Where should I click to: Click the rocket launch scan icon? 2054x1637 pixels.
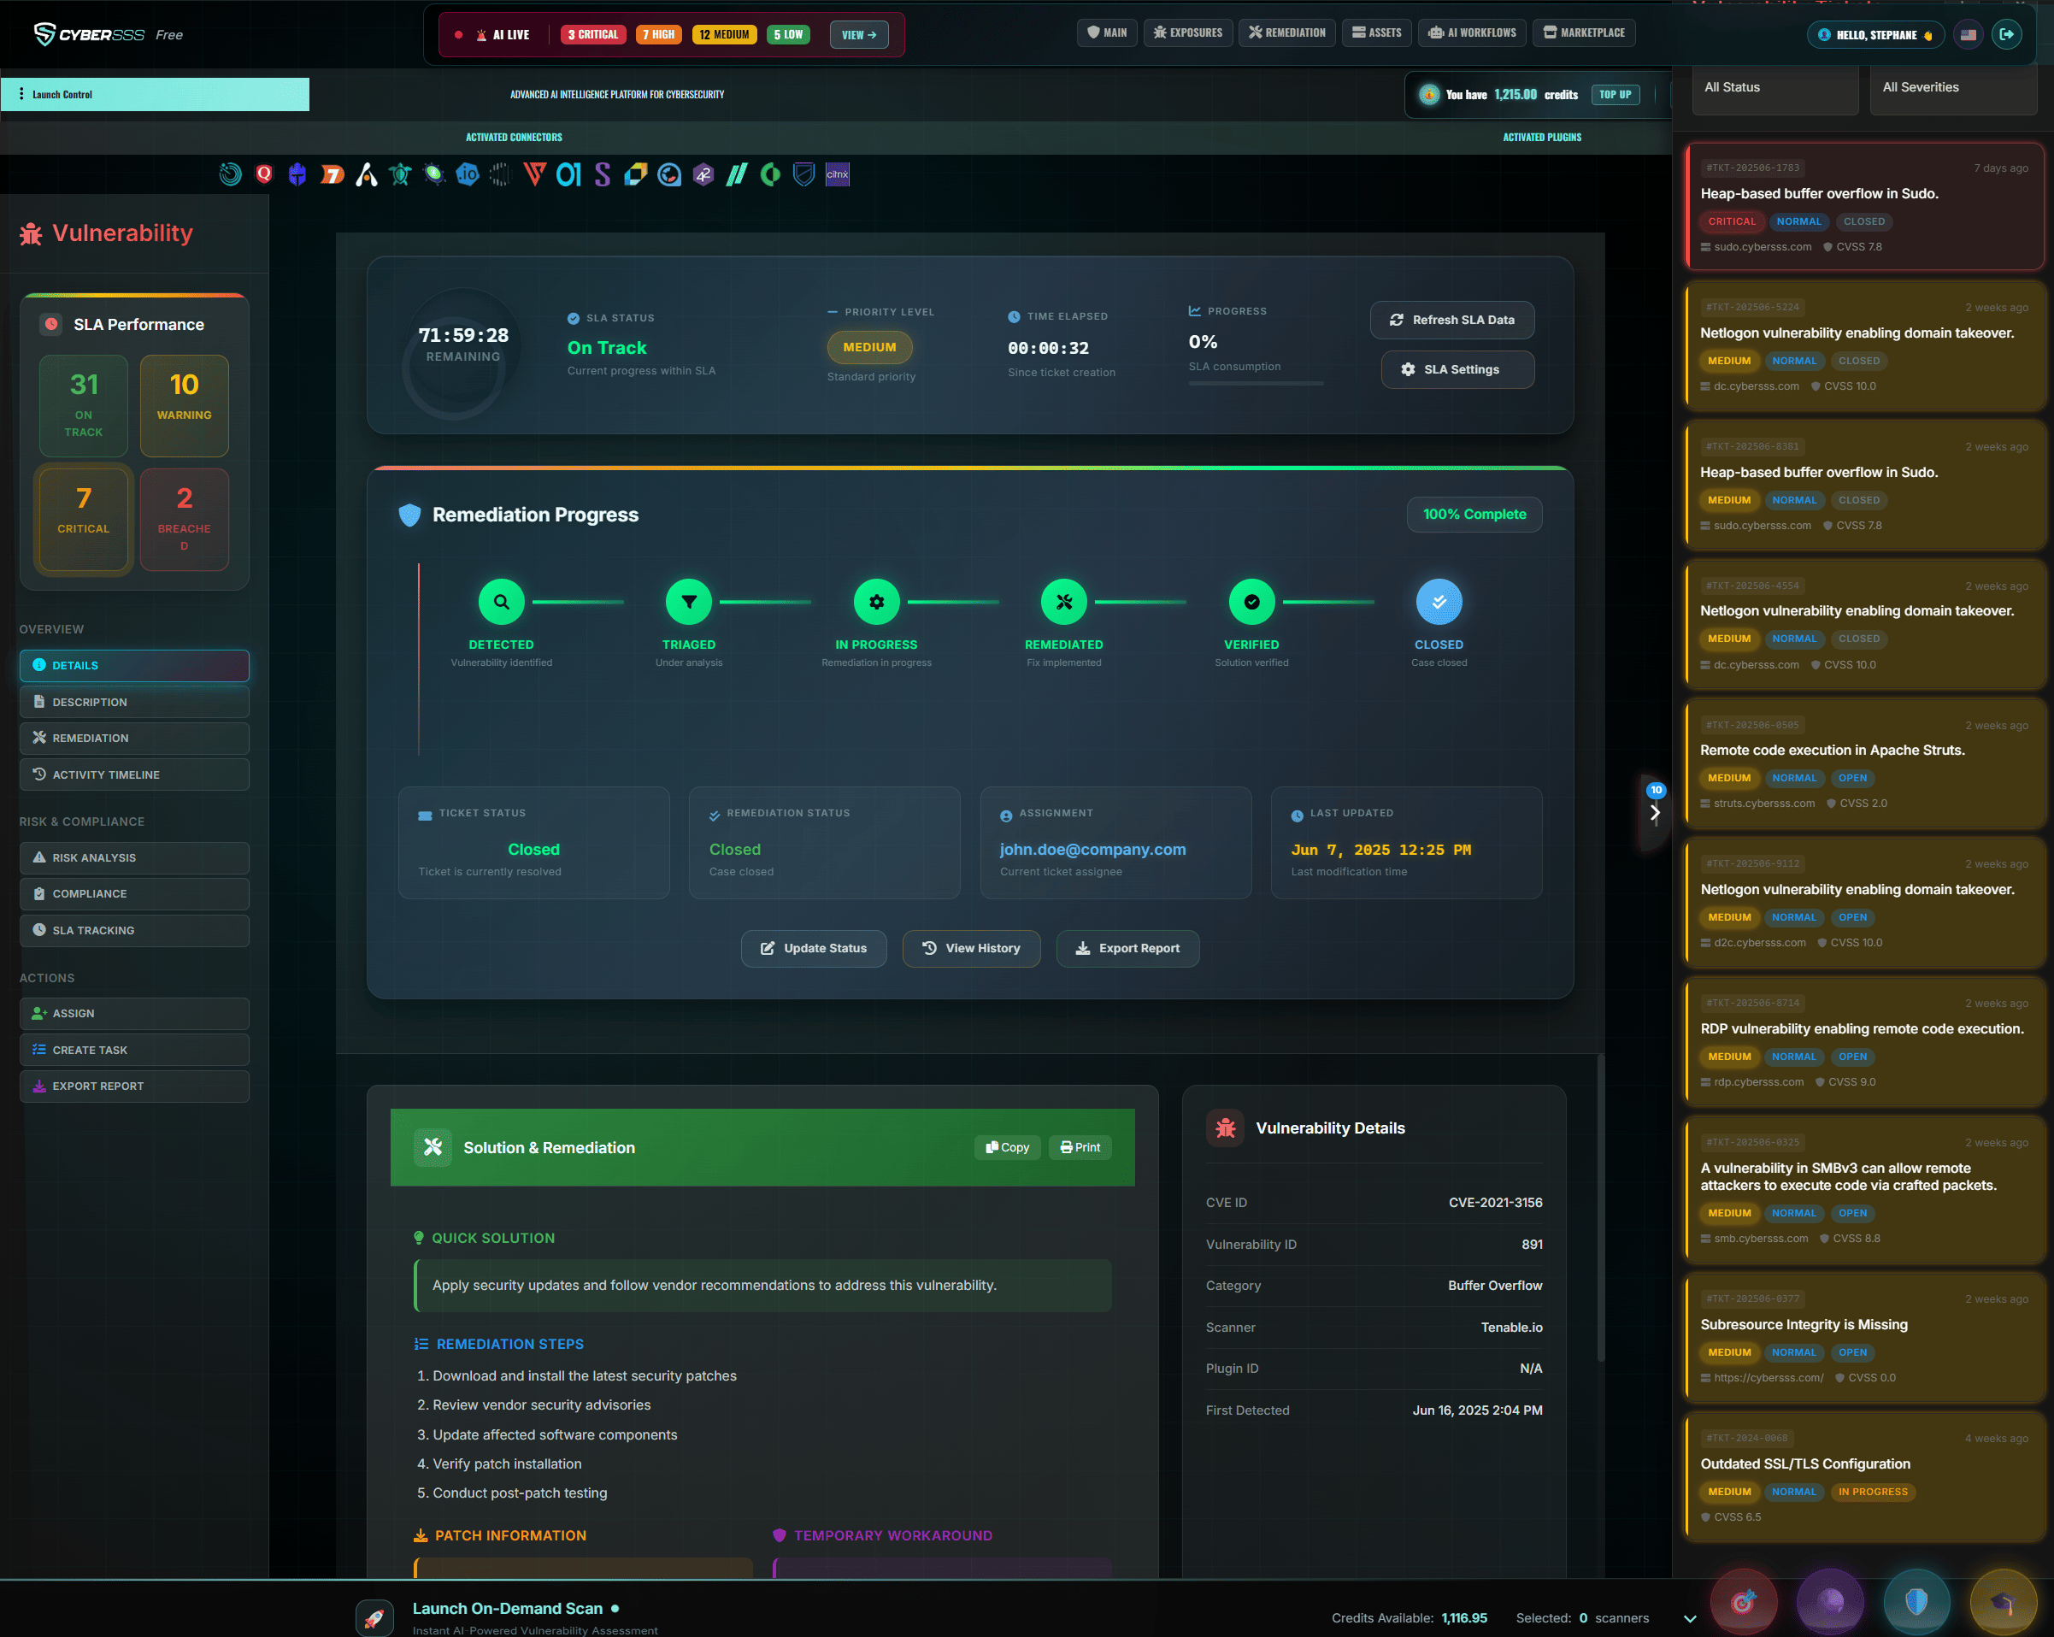coord(374,1618)
